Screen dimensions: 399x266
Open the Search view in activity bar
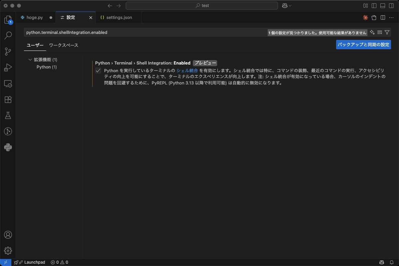click(x=8, y=35)
